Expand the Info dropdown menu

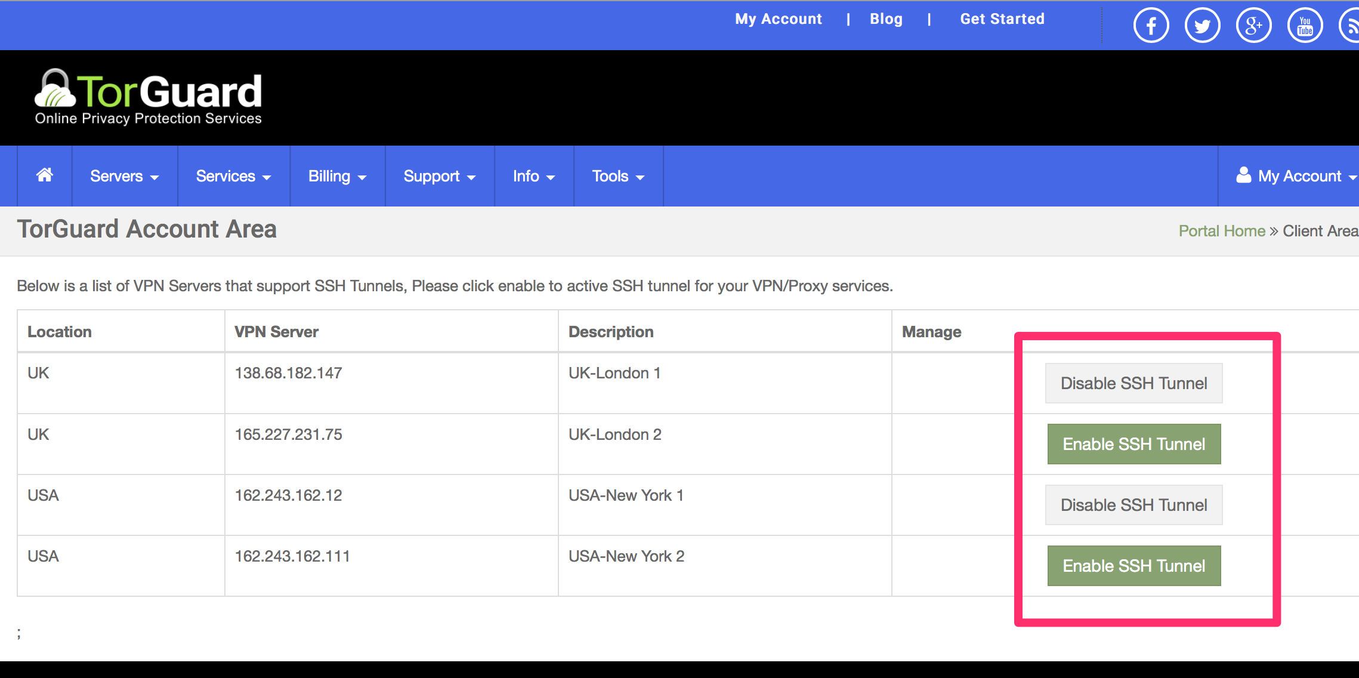[534, 176]
